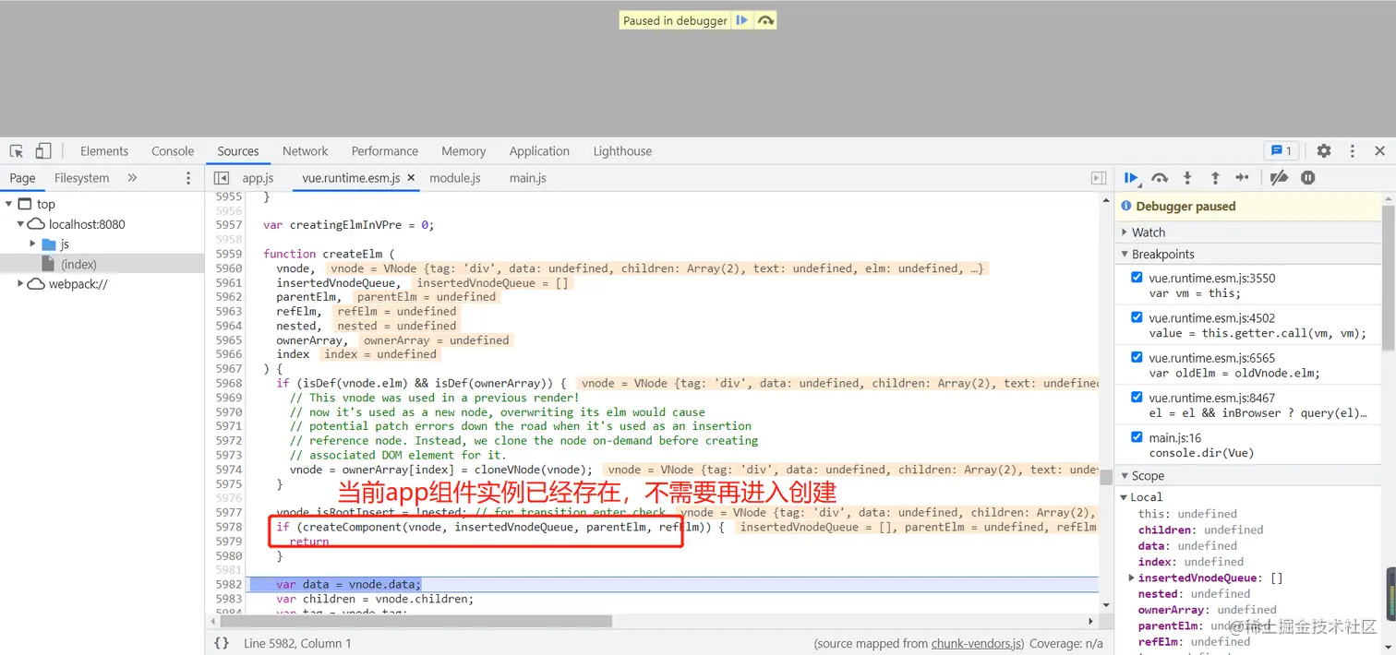
Task: Close the vue.runtime.esm.js tab
Action: click(x=411, y=178)
